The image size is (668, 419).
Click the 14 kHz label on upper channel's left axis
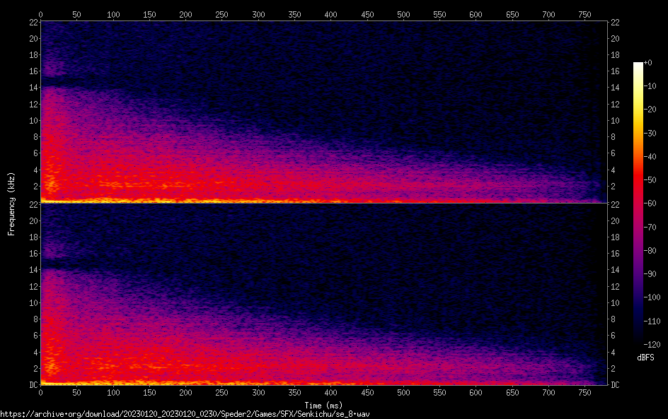[32, 88]
